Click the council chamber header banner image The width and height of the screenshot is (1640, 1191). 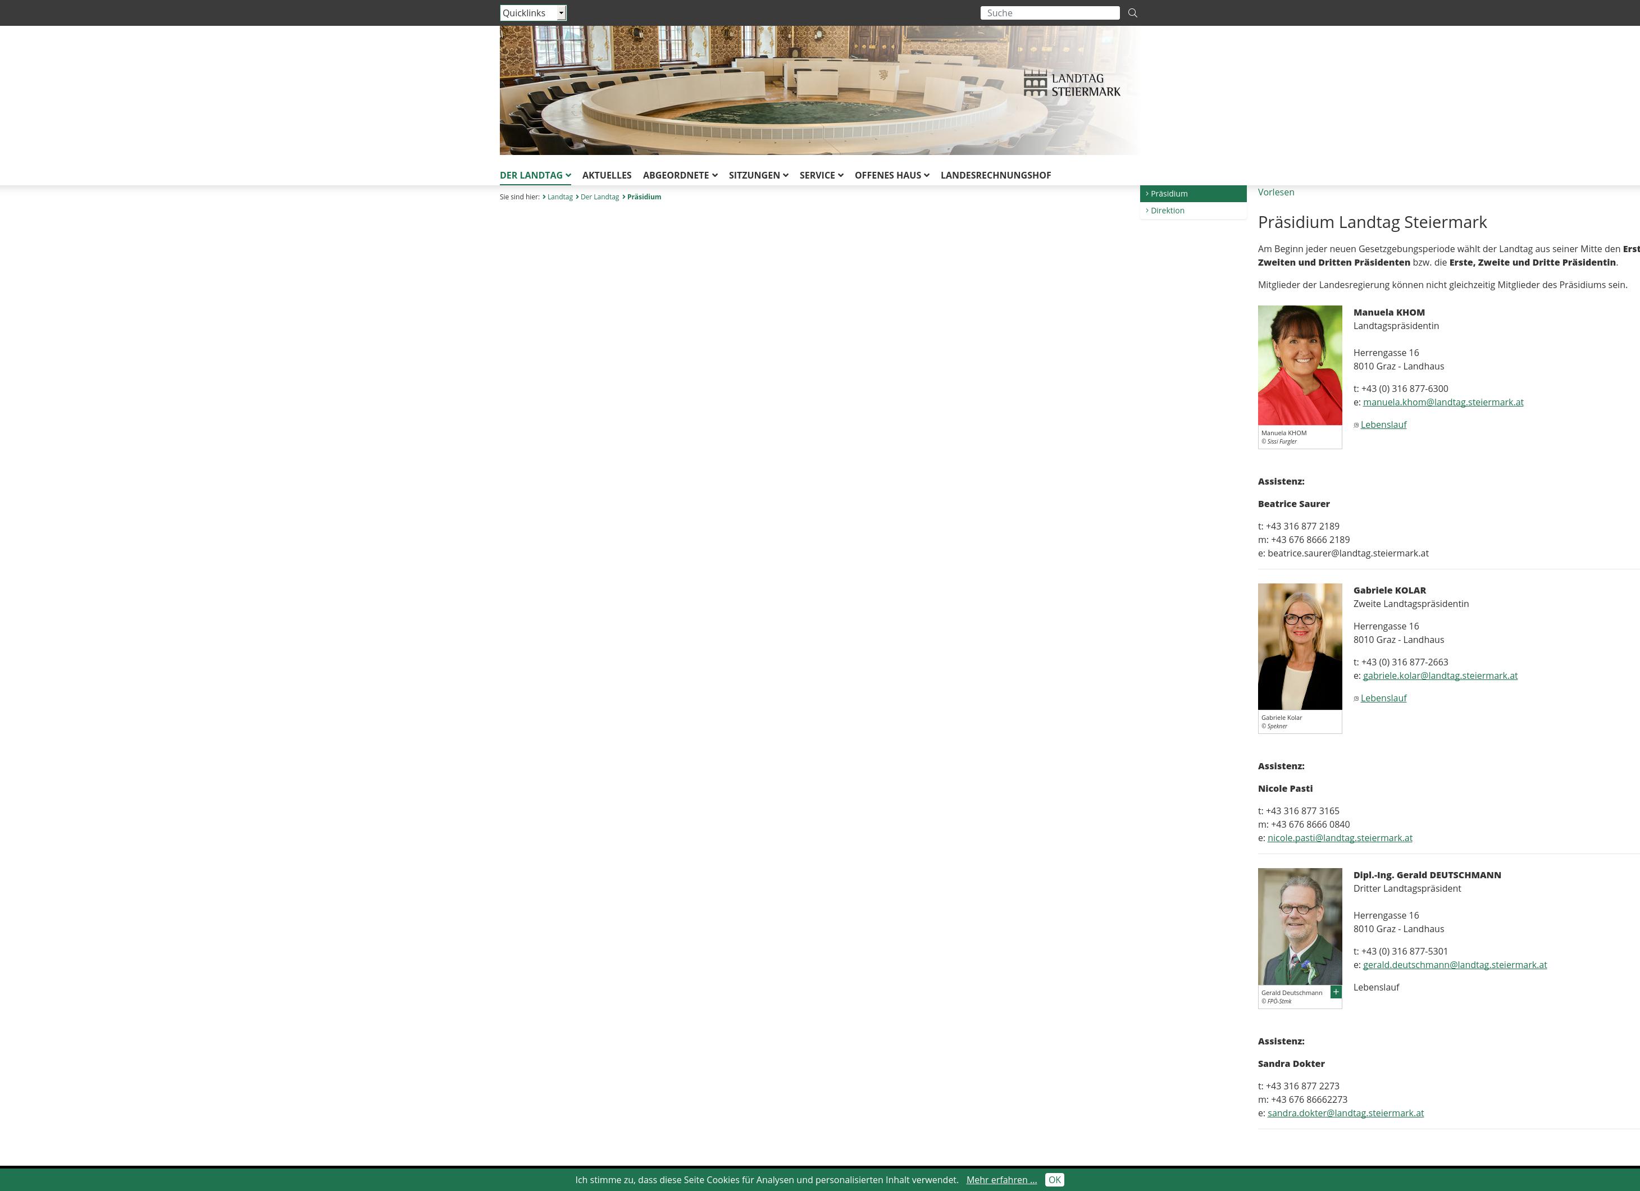tap(818, 90)
